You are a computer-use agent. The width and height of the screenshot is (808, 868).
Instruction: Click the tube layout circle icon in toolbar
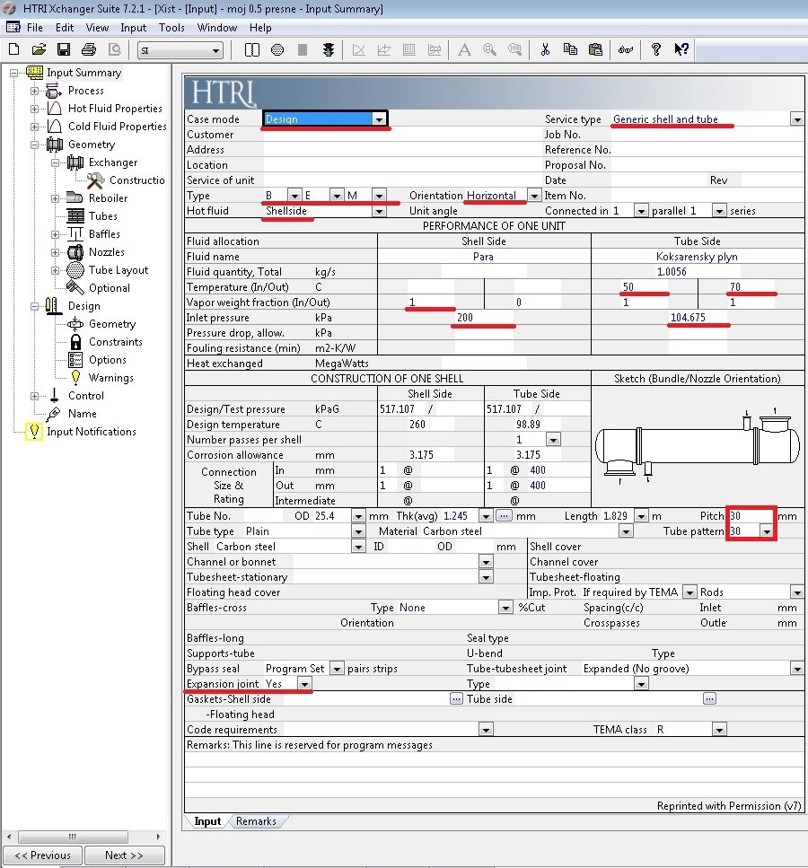click(277, 50)
